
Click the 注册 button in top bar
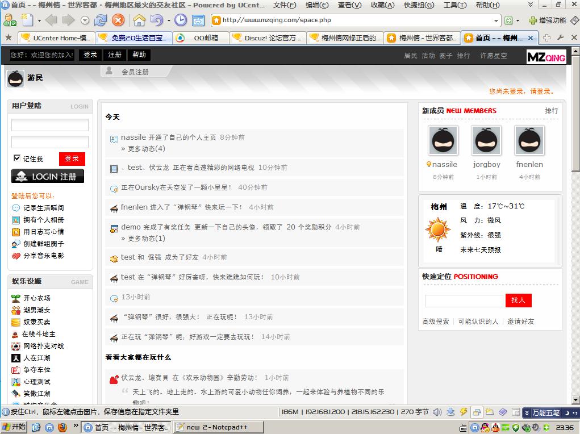[115, 55]
